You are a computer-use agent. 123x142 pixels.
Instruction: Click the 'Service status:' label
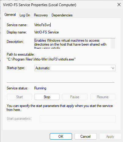17,88
